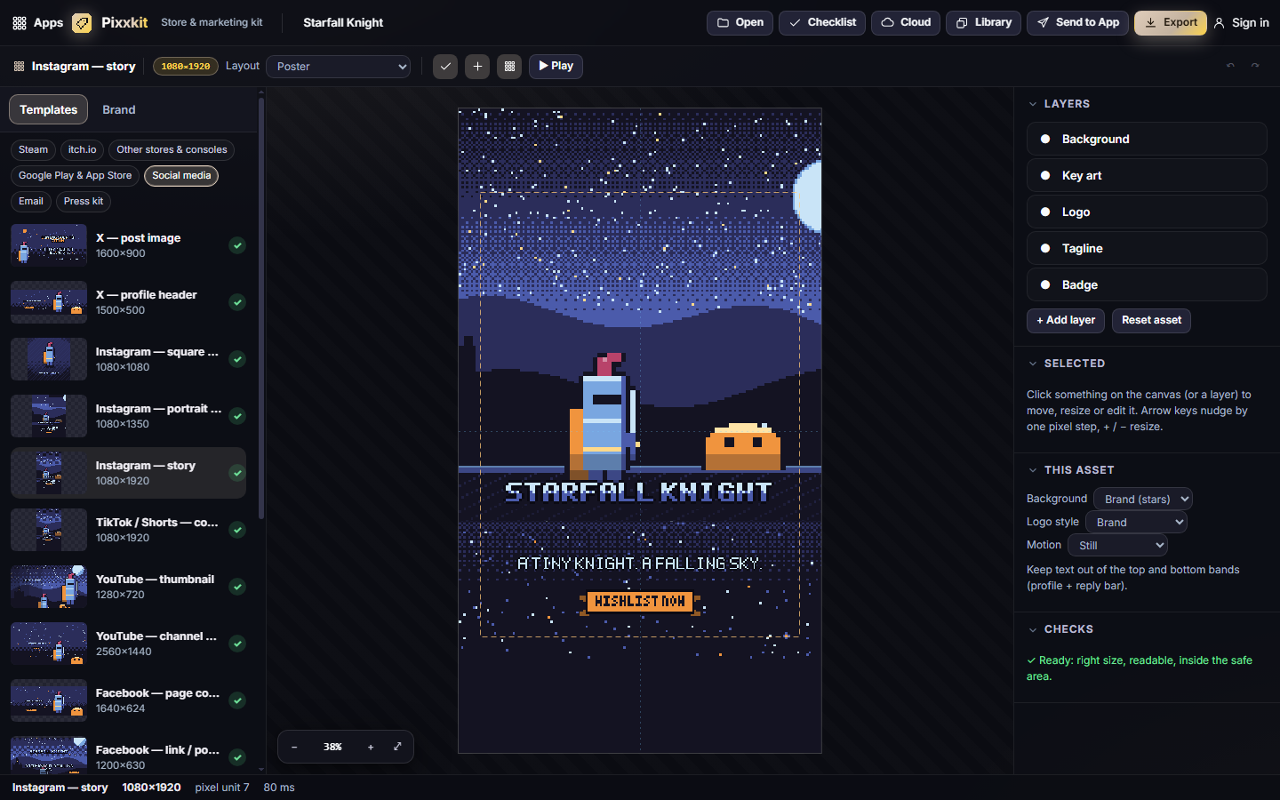Open the Layout dropdown showing Poster
The width and height of the screenshot is (1280, 800).
[339, 67]
